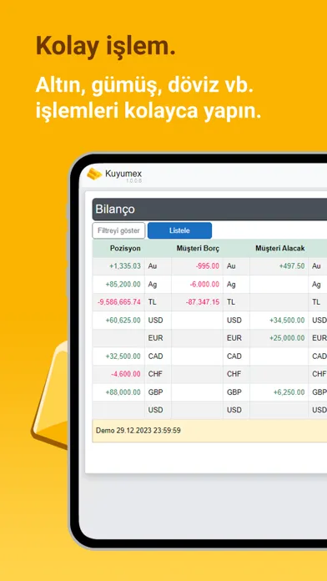Click the CAD label beside +32,500.00

pyautogui.click(x=155, y=356)
